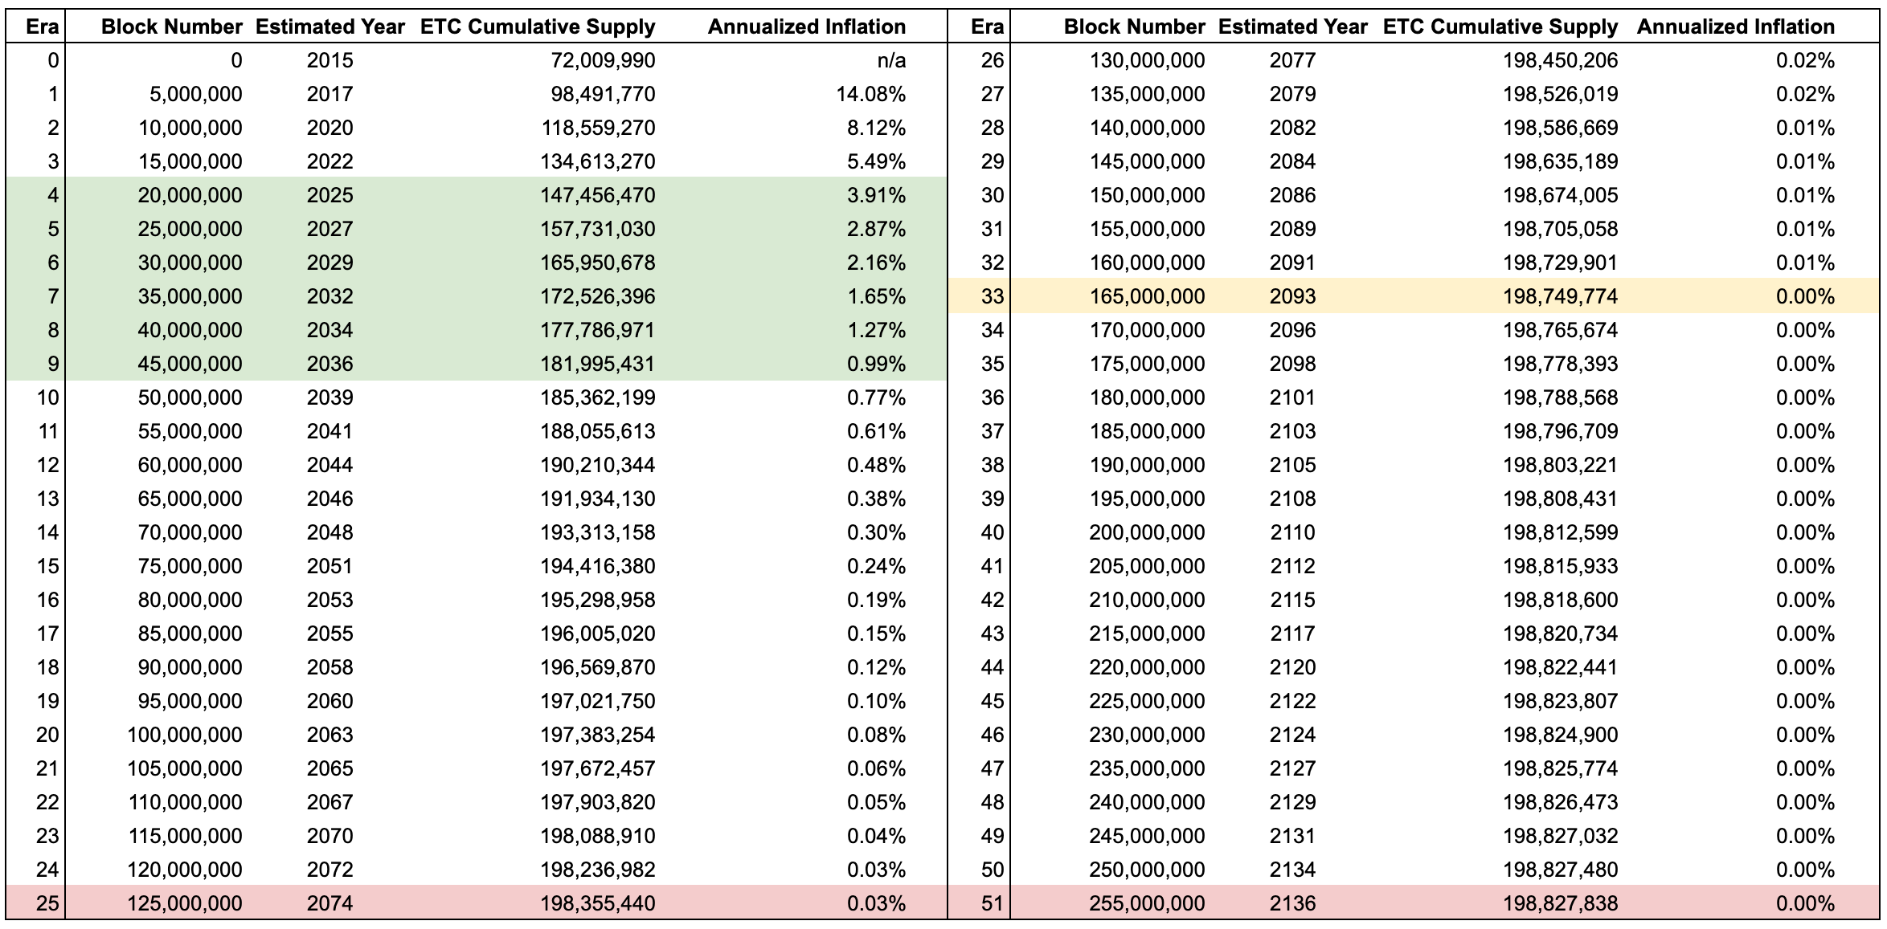Click estimated year 2079 cell

[1293, 94]
